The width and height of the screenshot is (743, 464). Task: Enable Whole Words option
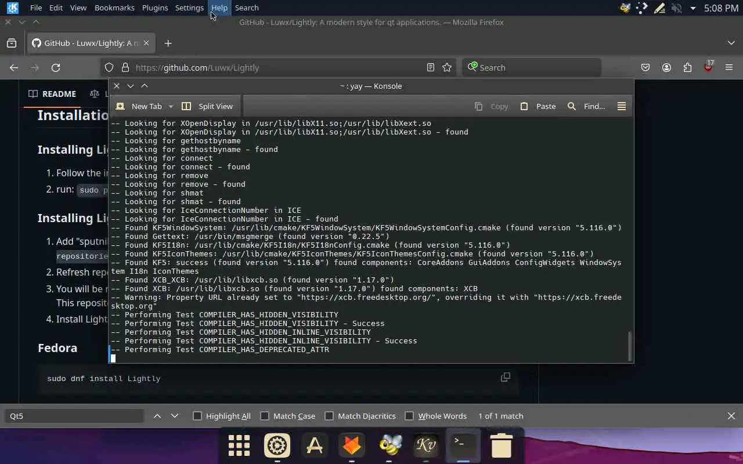pos(436,416)
